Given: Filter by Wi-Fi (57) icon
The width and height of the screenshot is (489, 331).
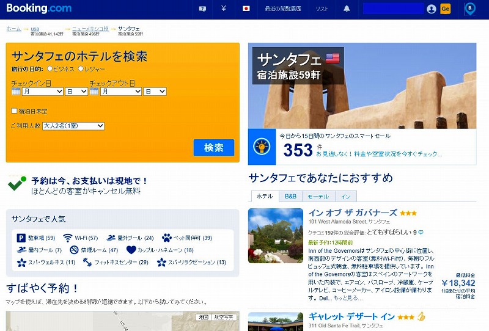Looking at the screenshot, I should tap(67, 238).
